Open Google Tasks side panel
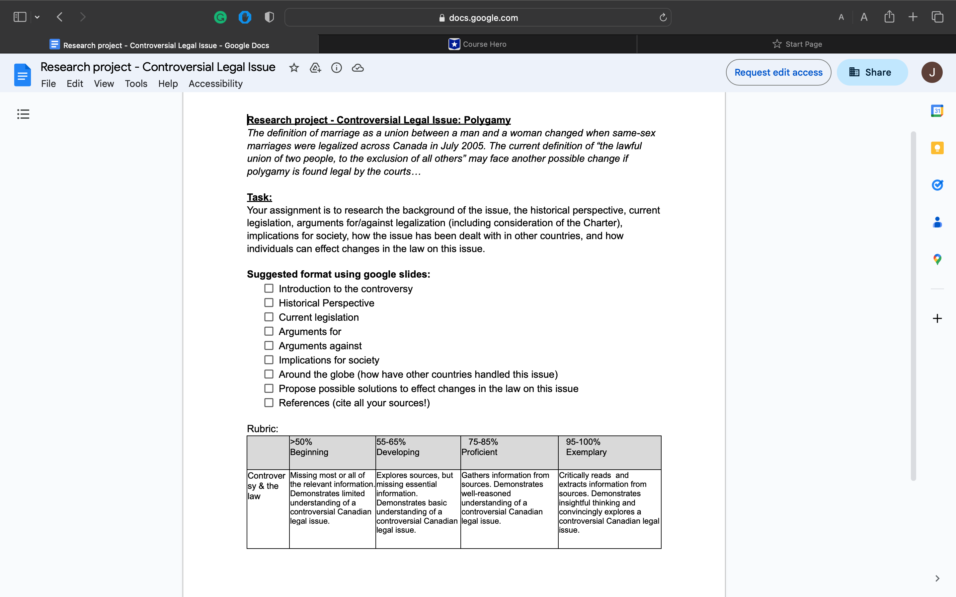Image resolution: width=956 pixels, height=597 pixels. pos(937,185)
